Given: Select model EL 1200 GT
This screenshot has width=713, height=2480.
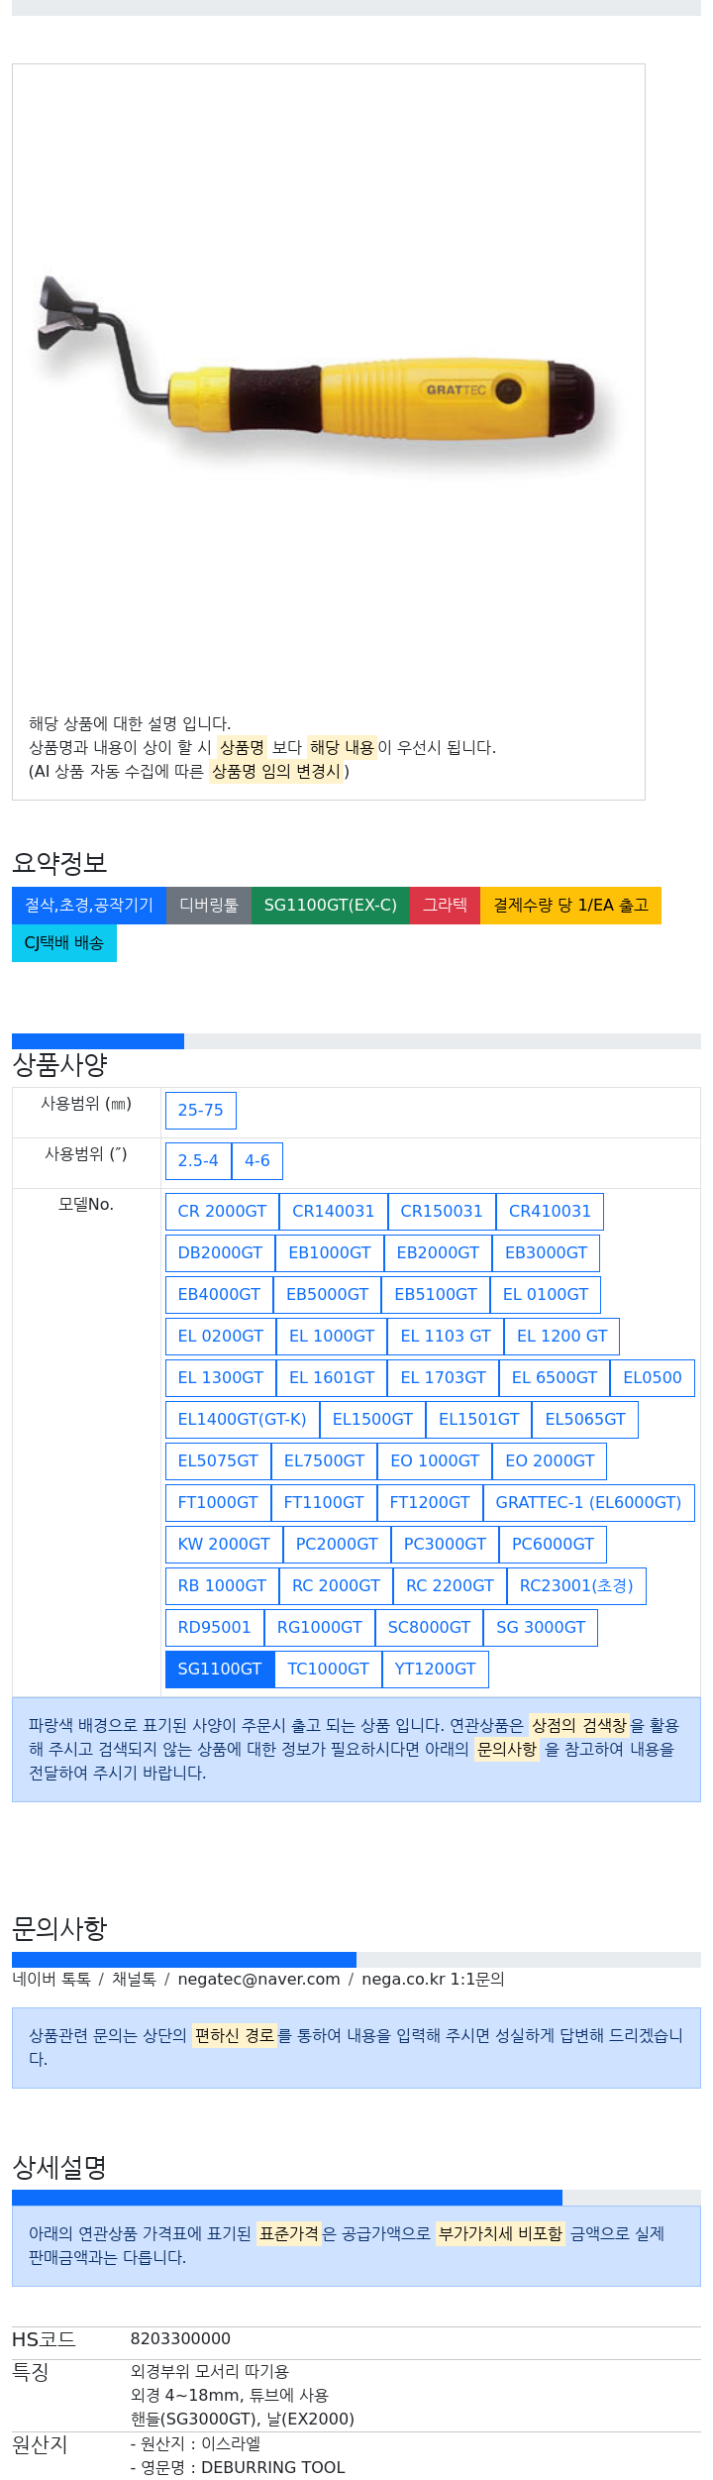Looking at the screenshot, I should pyautogui.click(x=562, y=1337).
